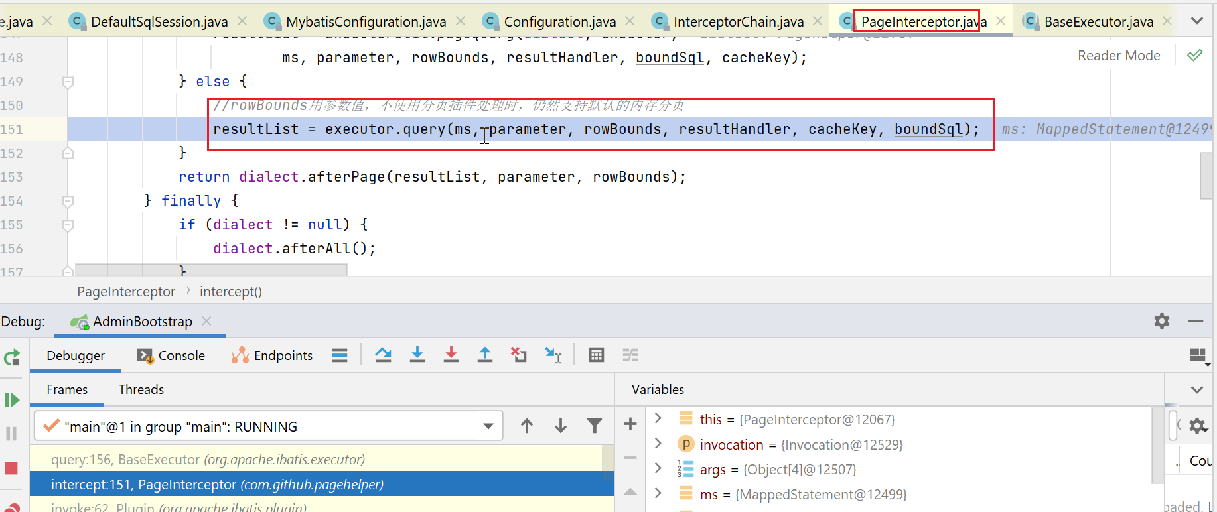This screenshot has height=512, width=1217.
Task: Add a new watch with plus icon
Action: tap(630, 424)
